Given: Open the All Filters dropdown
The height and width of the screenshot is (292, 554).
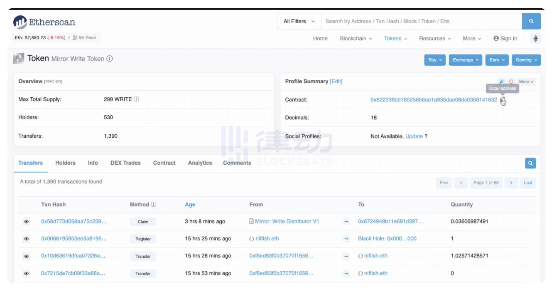Looking at the screenshot, I should pyautogui.click(x=299, y=21).
